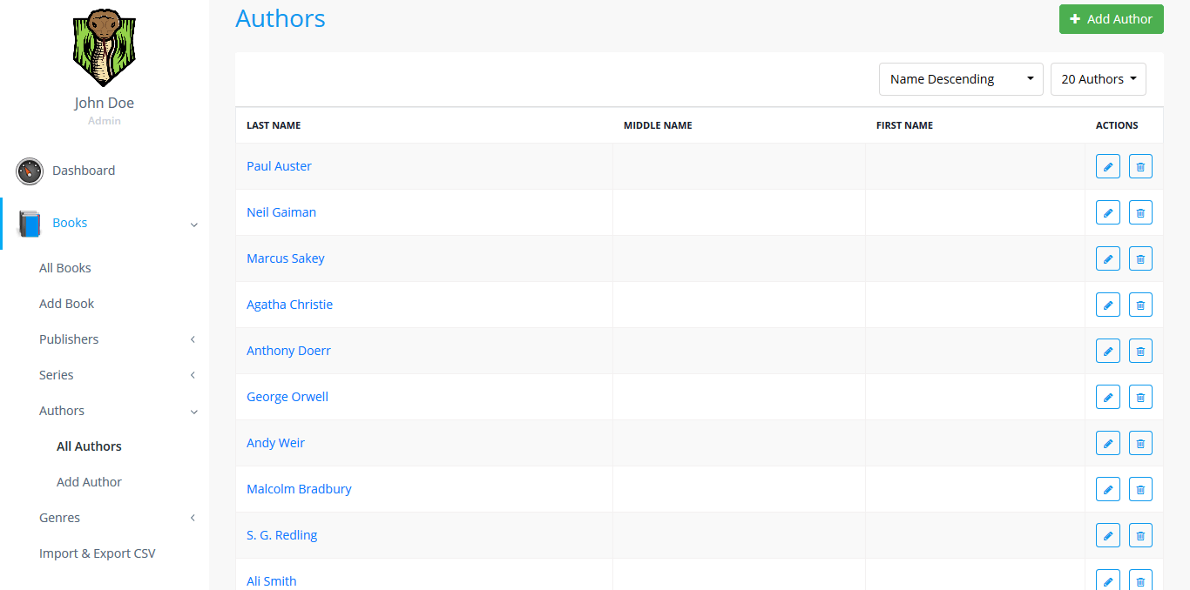Expand the Publishers submenu
Screen dimensions: 1190x590
(69, 339)
